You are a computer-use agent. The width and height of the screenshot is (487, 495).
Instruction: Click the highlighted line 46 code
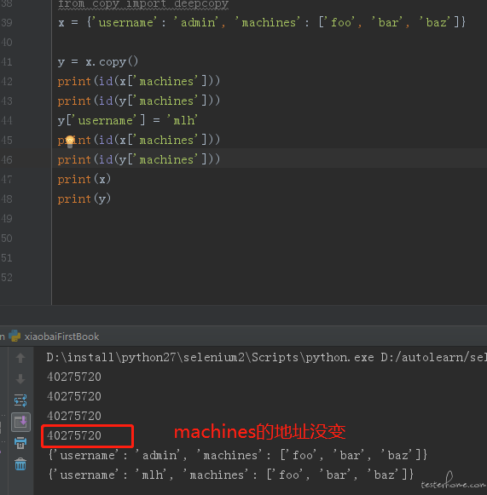click(x=139, y=159)
